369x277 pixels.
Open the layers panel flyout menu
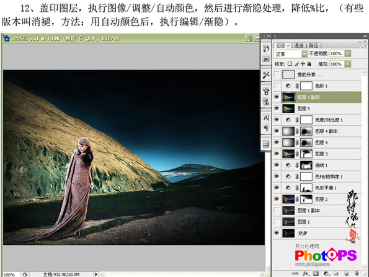point(364,46)
